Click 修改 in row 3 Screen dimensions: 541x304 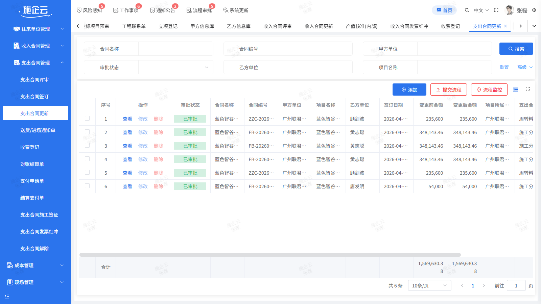coord(143,146)
